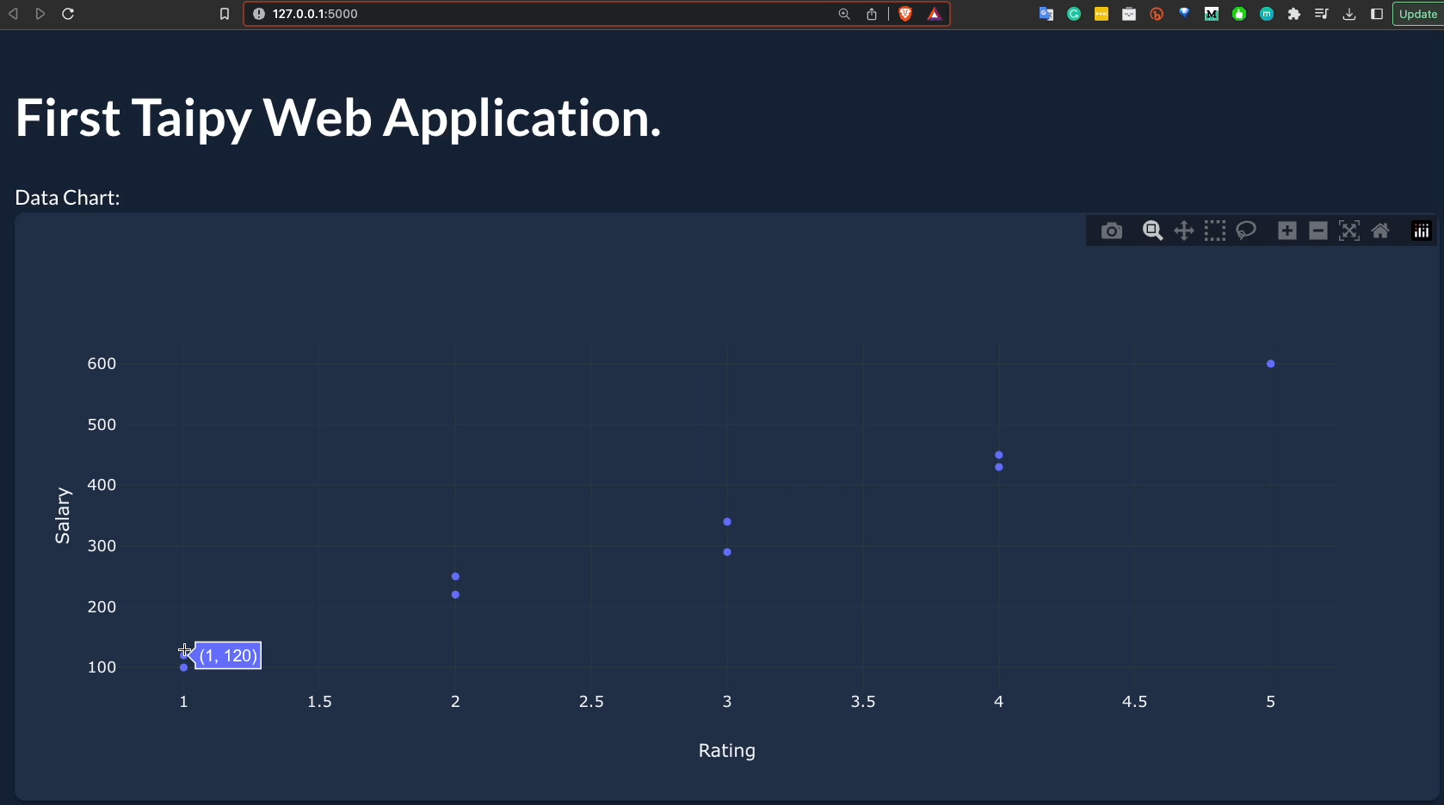
Task: Open the media playlist control icon
Action: tap(1322, 14)
